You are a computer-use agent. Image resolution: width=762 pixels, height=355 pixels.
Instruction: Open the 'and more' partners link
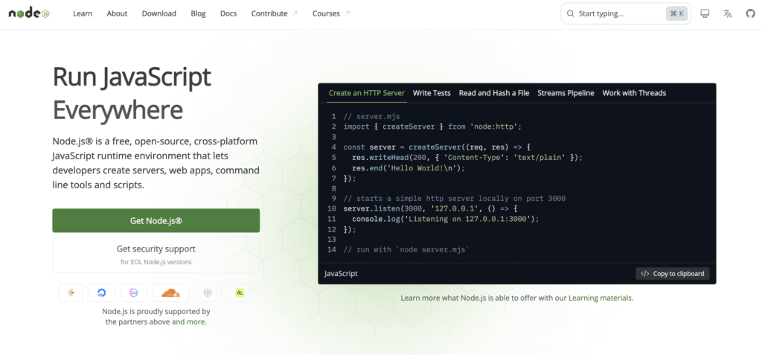[x=188, y=322]
